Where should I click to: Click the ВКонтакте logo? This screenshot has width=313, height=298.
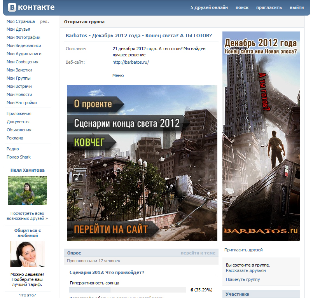click(x=31, y=7)
